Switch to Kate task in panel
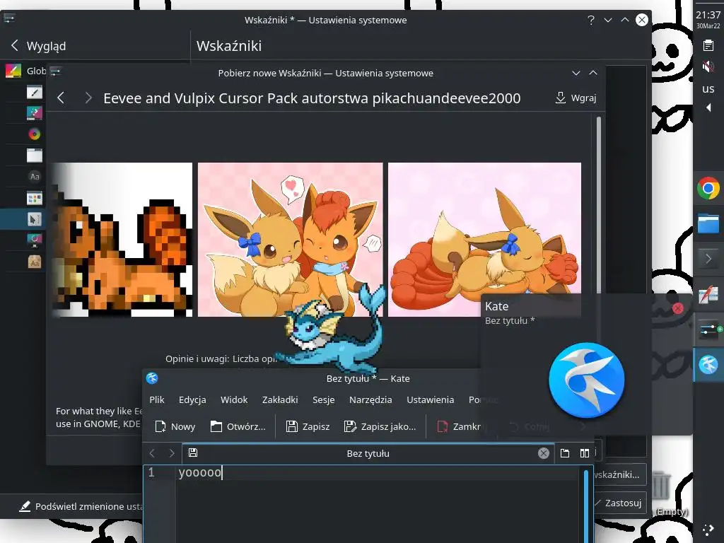The width and height of the screenshot is (724, 543). [708, 364]
